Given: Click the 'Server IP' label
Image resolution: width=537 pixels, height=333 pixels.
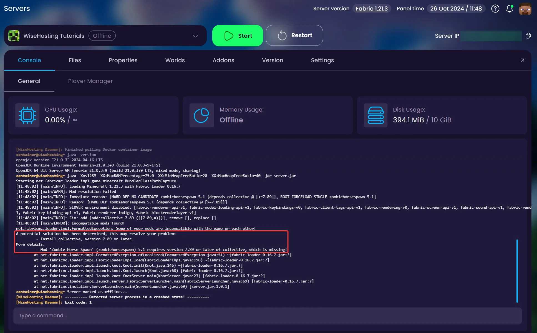Looking at the screenshot, I should [x=447, y=36].
